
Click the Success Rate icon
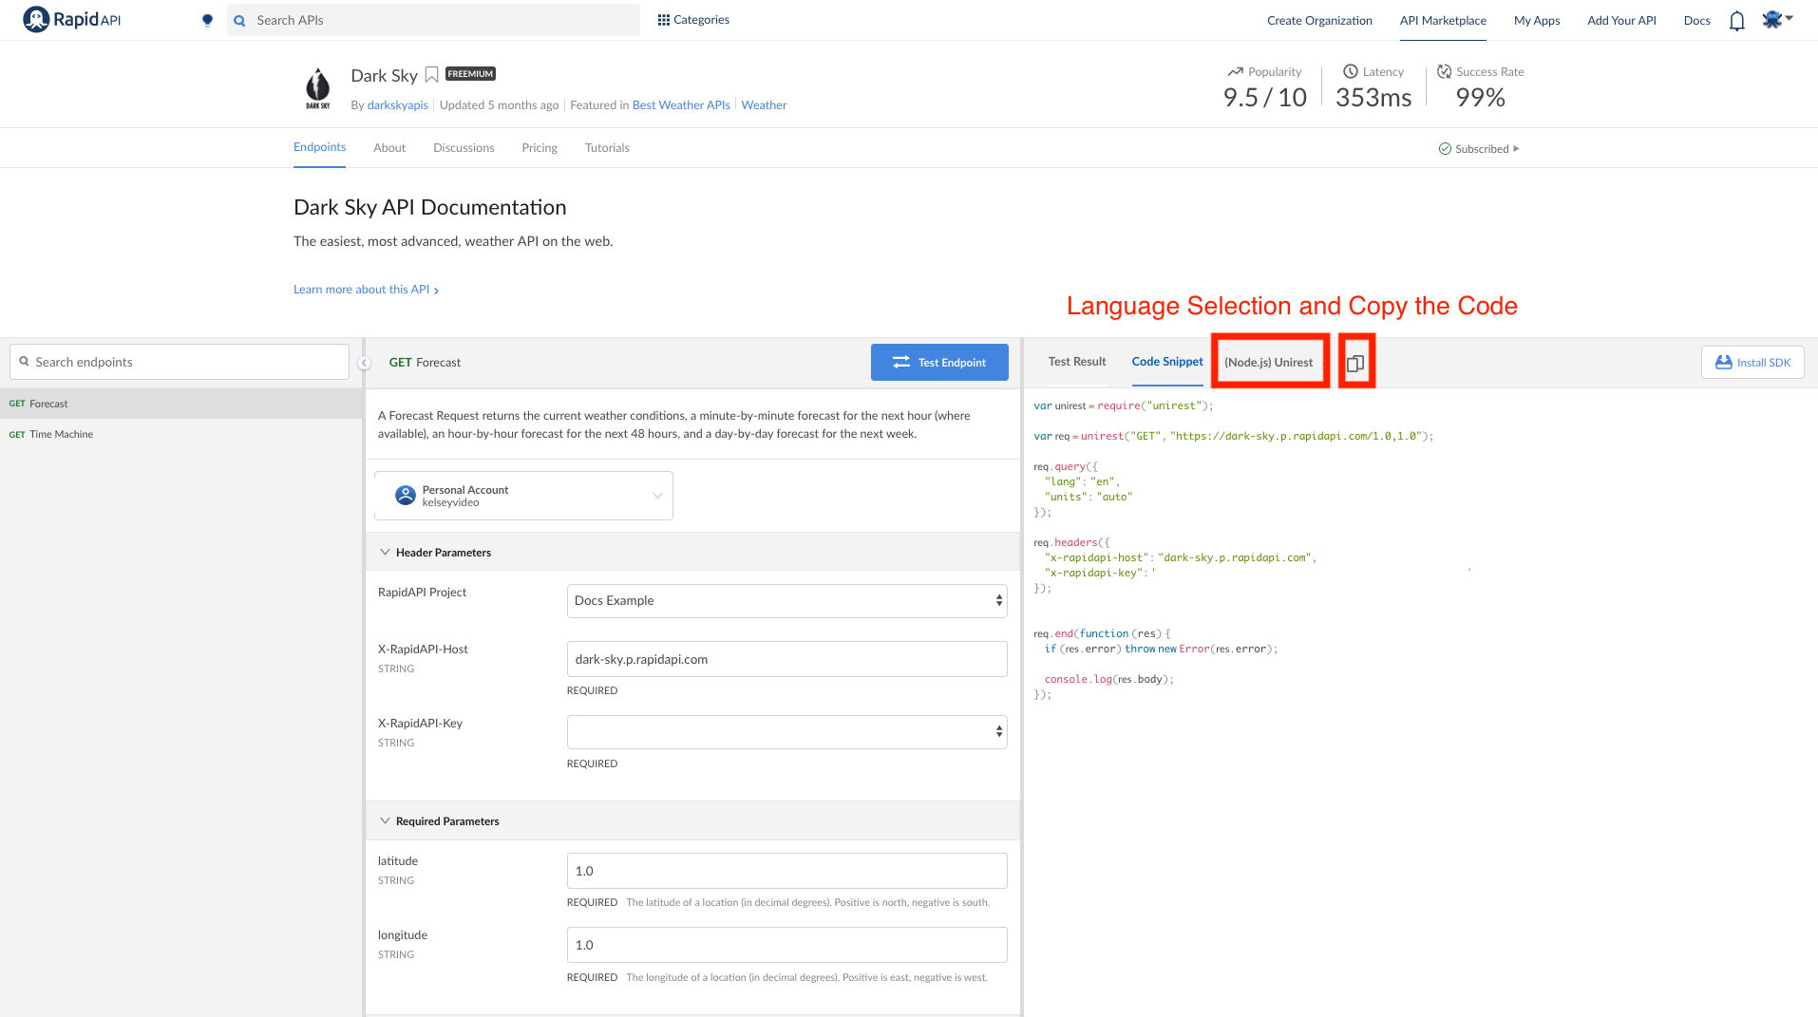point(1444,72)
